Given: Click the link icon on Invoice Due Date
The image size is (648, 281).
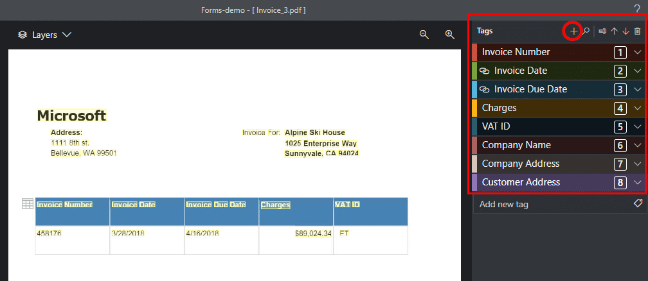Looking at the screenshot, I should pyautogui.click(x=485, y=90).
